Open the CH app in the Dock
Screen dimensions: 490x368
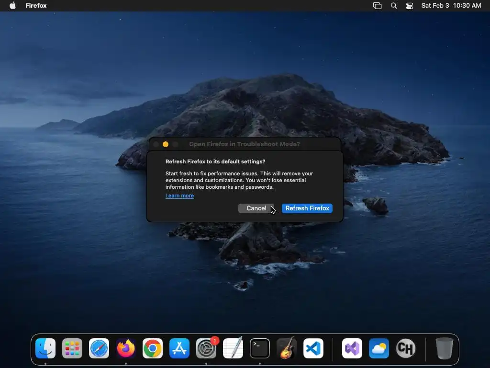coord(406,348)
